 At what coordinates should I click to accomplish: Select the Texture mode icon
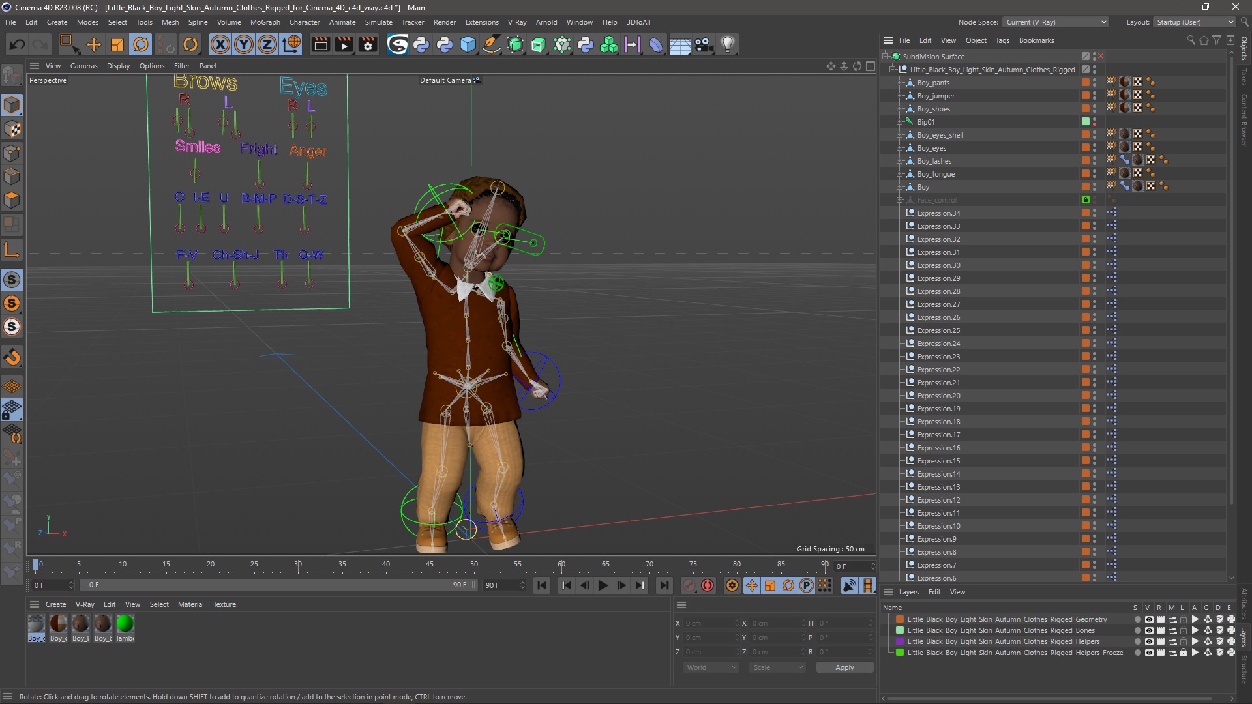(12, 129)
